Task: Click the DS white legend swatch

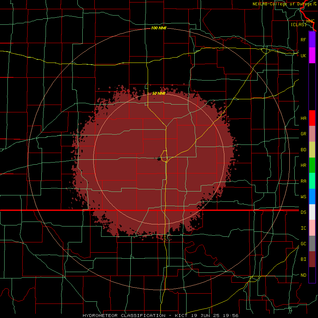Action: click(x=312, y=212)
